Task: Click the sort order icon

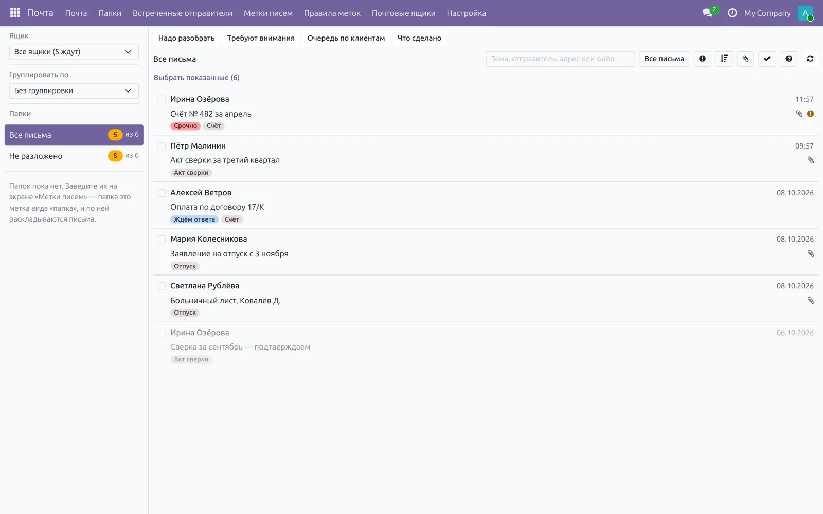Action: click(724, 59)
